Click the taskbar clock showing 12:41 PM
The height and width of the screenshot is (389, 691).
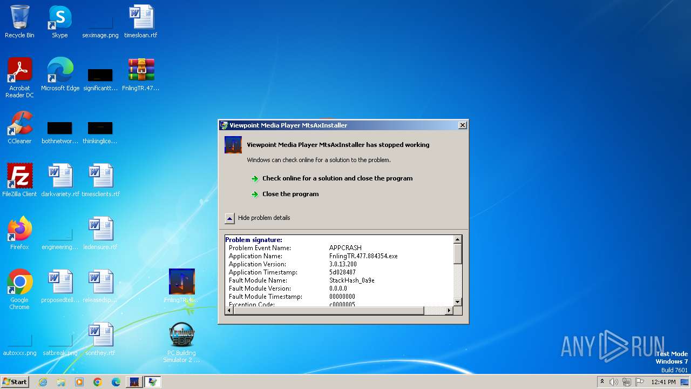(663, 382)
